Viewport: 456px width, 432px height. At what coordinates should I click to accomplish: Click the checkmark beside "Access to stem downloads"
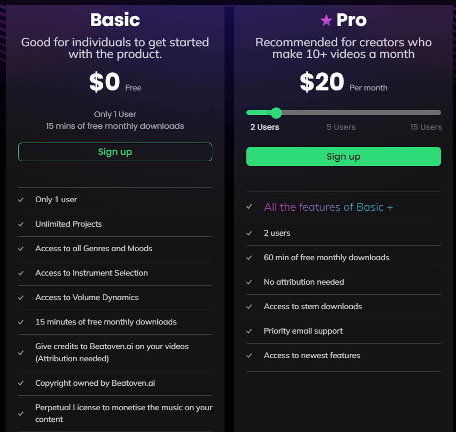(x=250, y=306)
